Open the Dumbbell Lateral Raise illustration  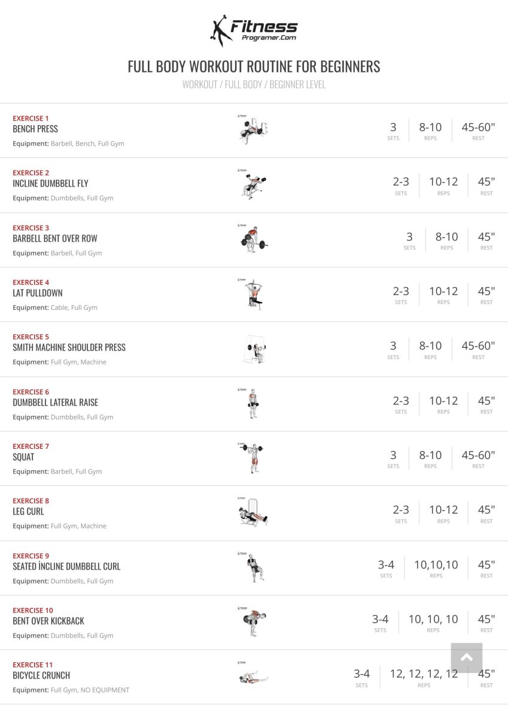(253, 403)
